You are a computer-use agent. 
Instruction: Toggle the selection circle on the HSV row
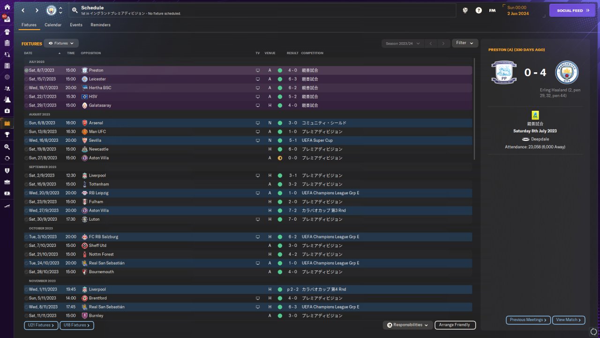pyautogui.click(x=26, y=97)
